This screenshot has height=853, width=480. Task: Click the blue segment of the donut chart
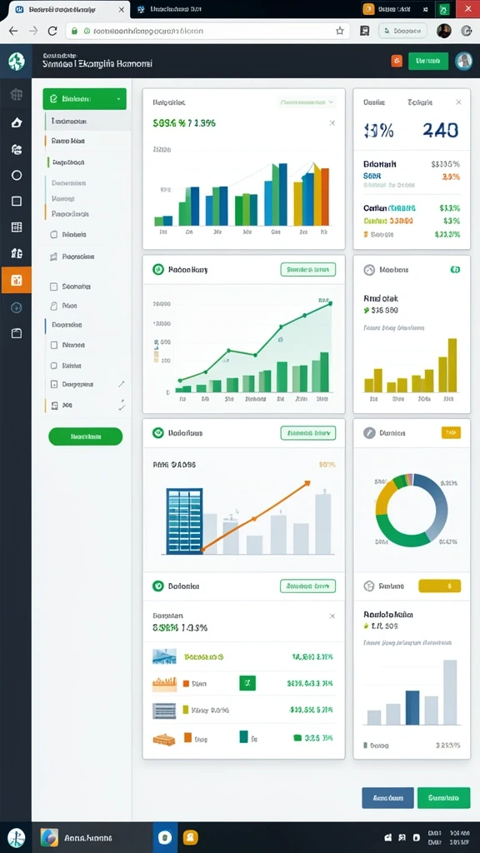pyautogui.click(x=438, y=503)
